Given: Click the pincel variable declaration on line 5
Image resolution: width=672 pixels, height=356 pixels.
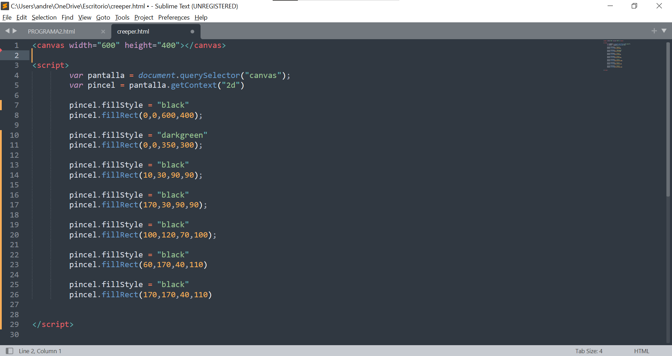Looking at the screenshot, I should [x=101, y=85].
